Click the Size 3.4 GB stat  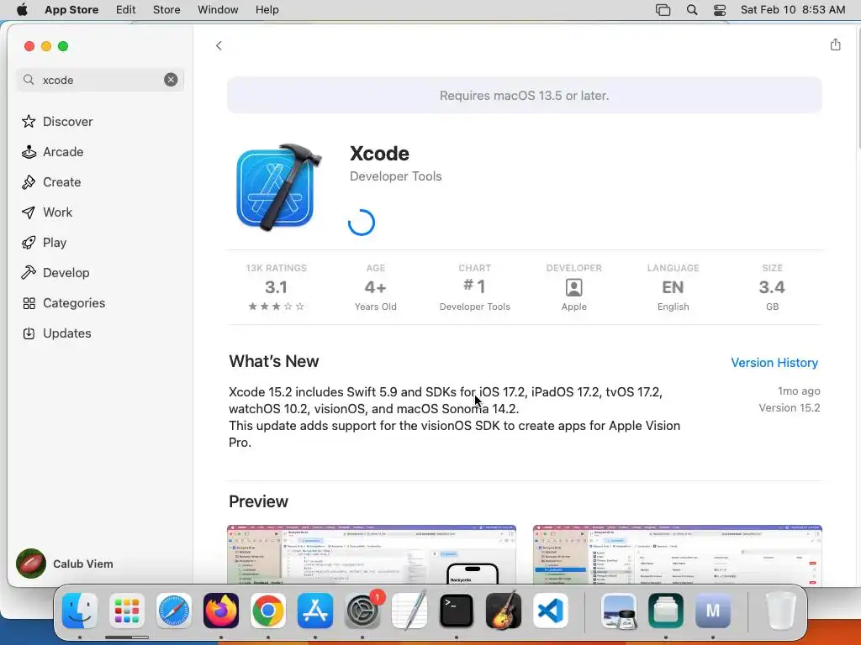772,287
